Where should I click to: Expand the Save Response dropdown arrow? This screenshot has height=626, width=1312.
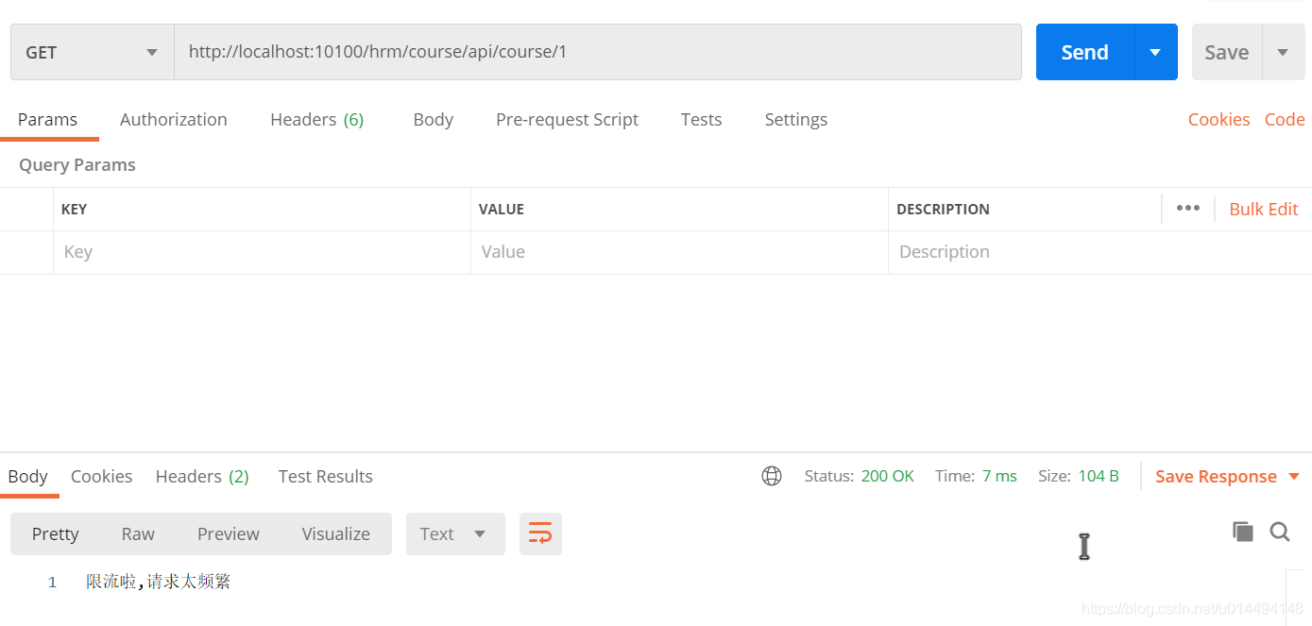pos(1294,477)
